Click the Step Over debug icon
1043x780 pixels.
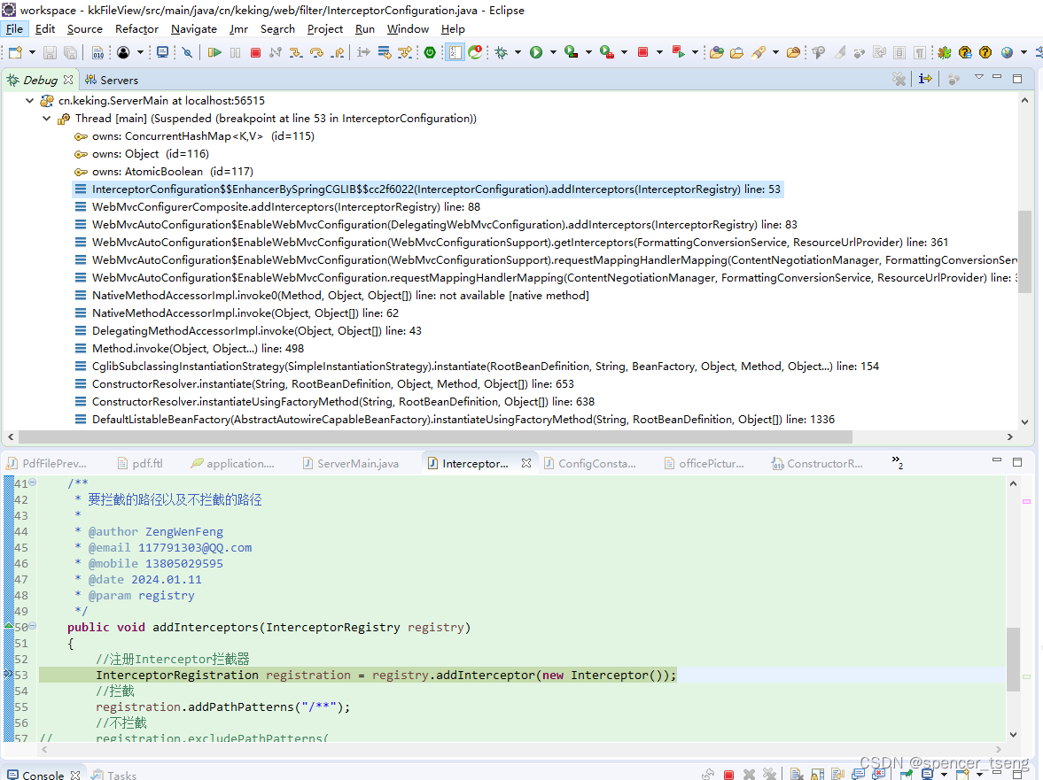click(x=317, y=51)
